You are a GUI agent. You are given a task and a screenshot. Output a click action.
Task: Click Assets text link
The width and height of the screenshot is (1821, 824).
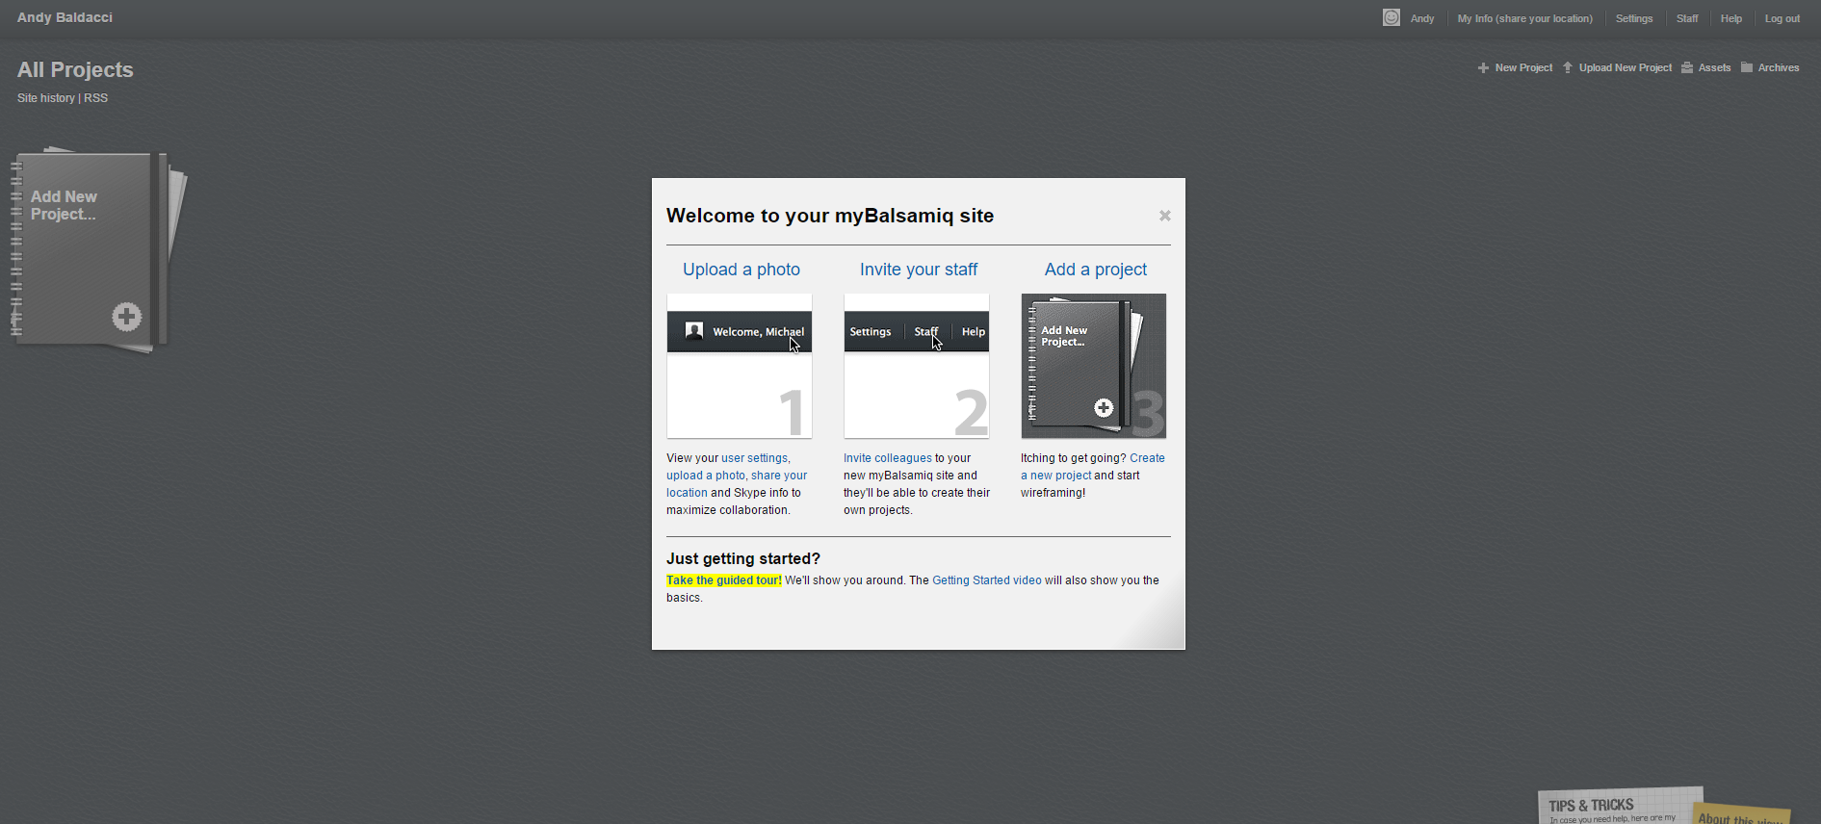pos(1714,67)
